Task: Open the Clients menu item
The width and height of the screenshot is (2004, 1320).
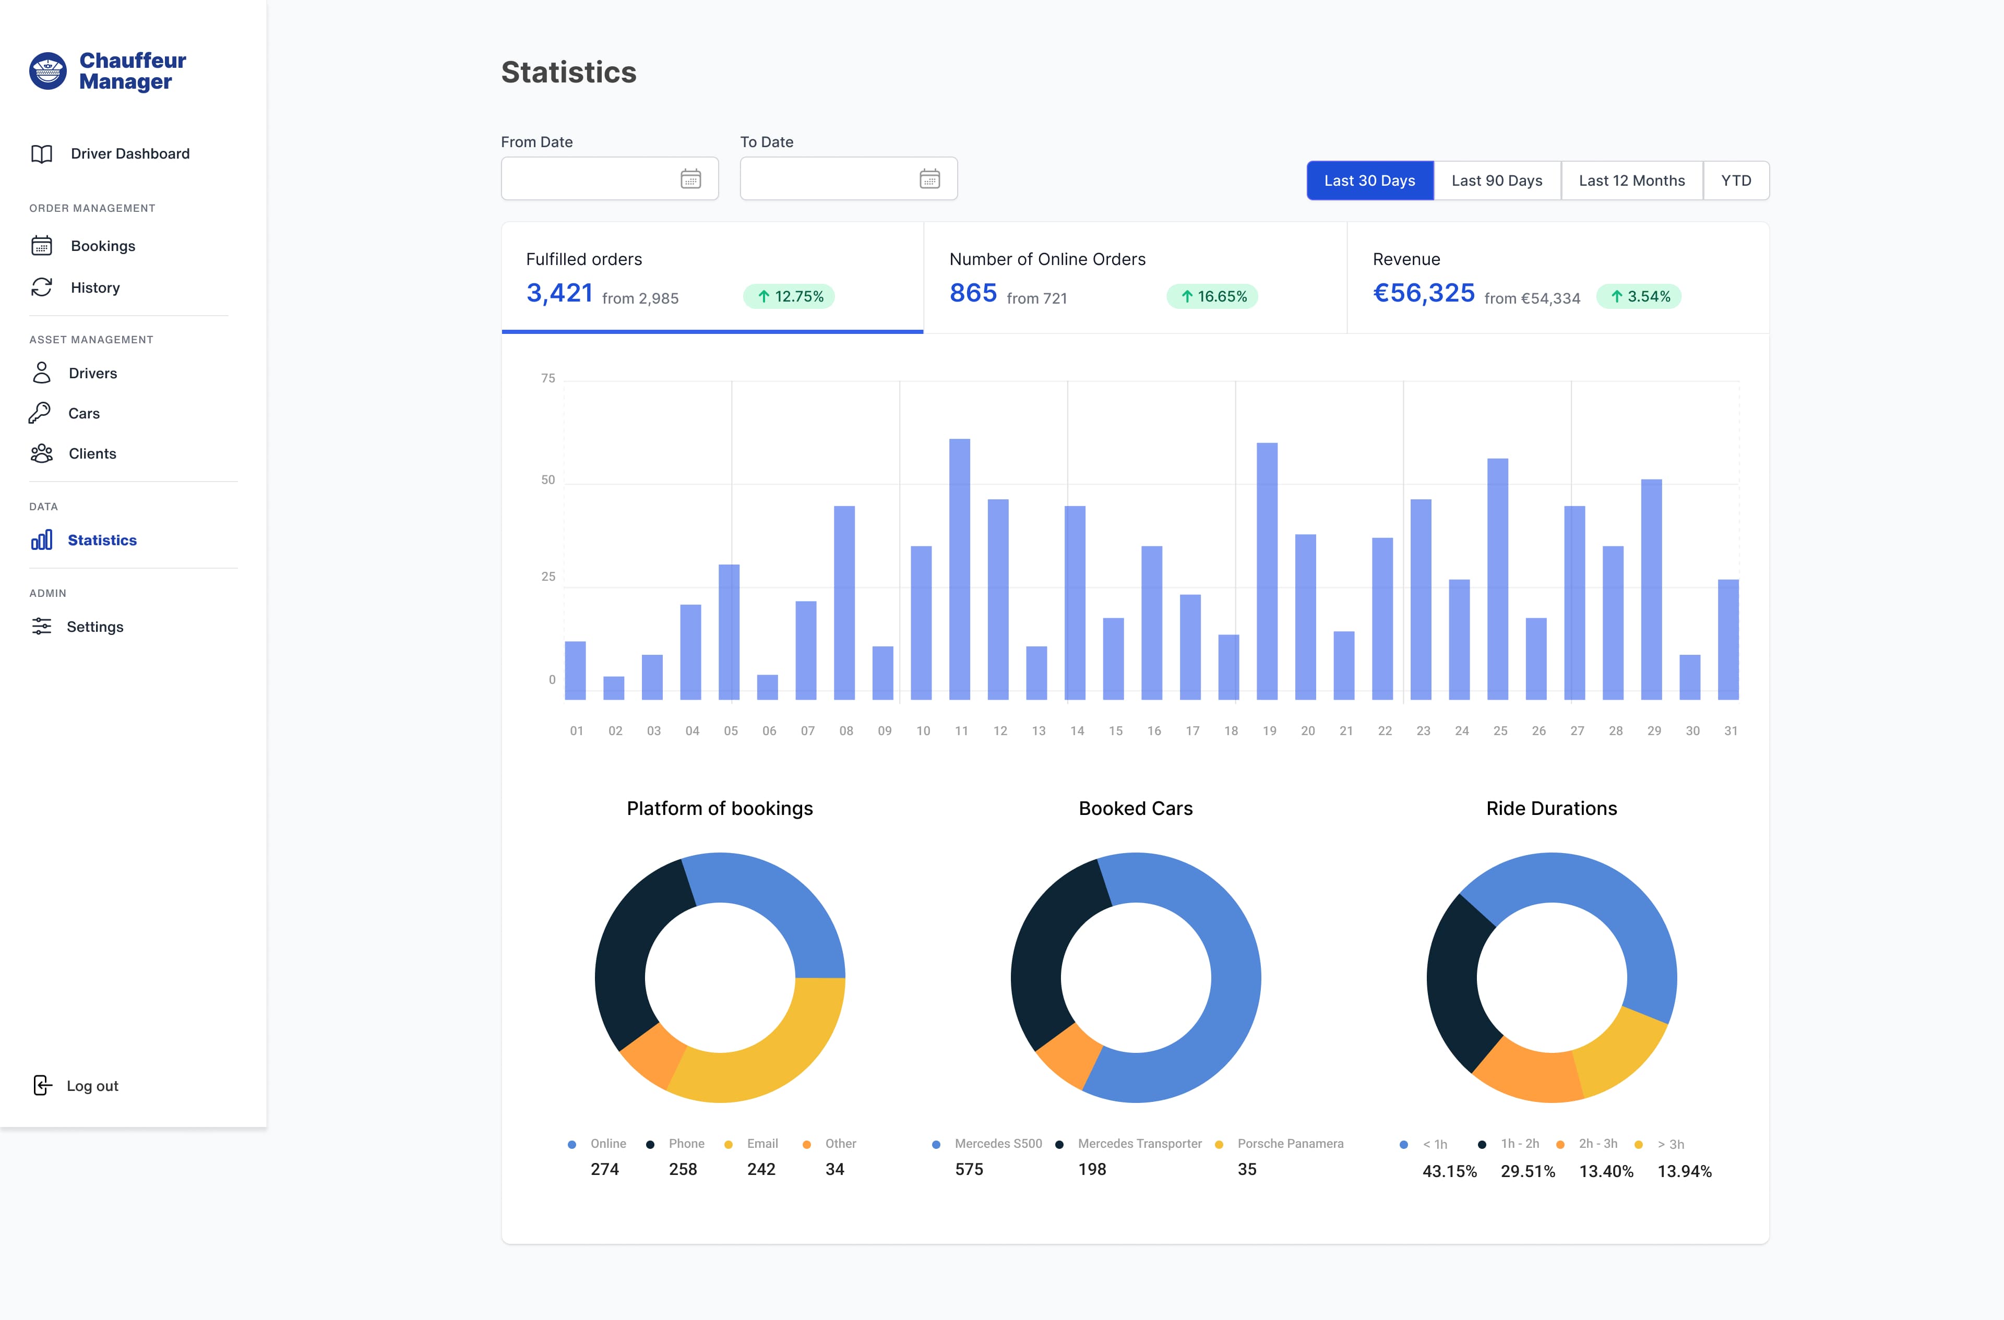Action: click(92, 454)
